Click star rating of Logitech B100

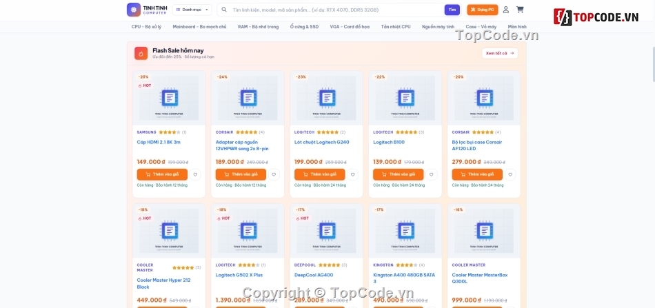pyautogui.click(x=407, y=132)
